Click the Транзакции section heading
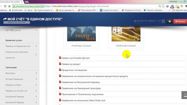The width and height of the screenshot is (187, 105). (11, 67)
